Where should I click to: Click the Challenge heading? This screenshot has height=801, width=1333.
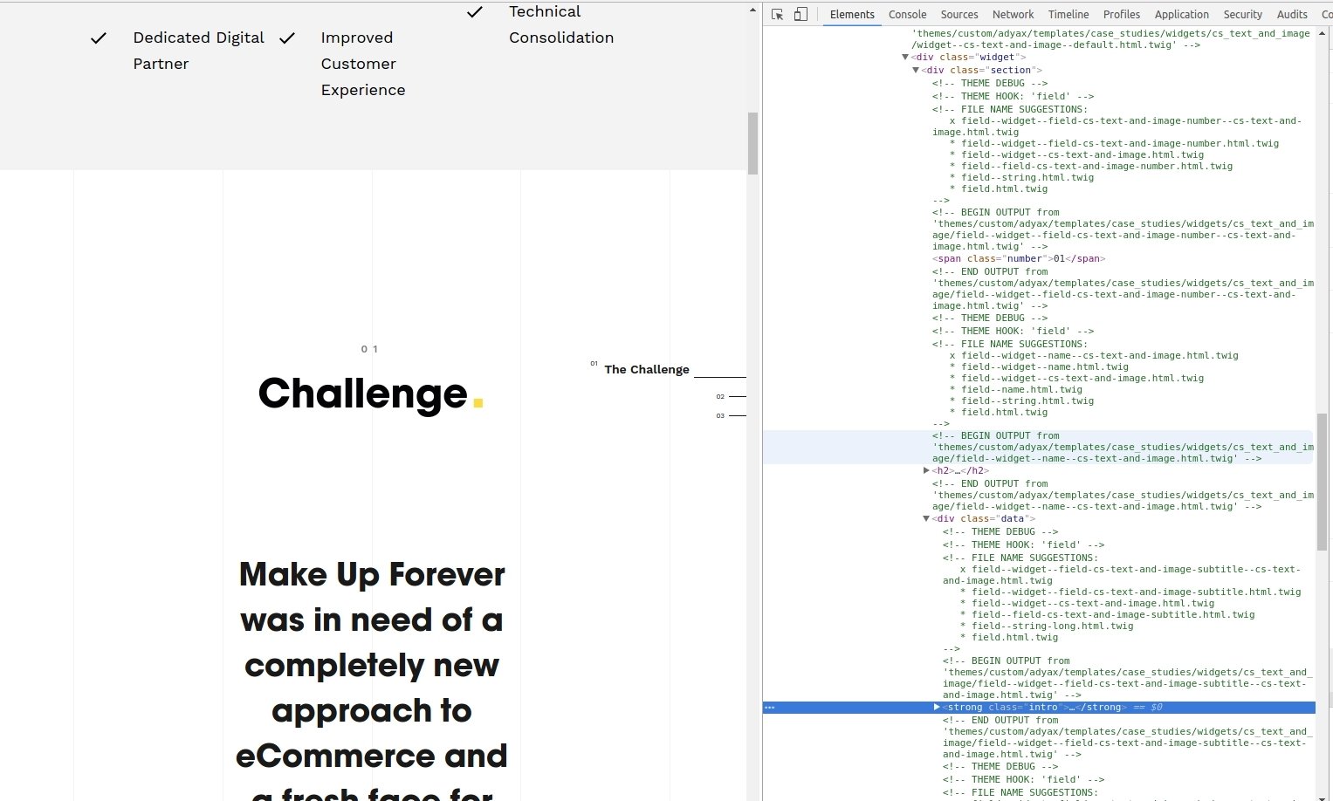371,394
